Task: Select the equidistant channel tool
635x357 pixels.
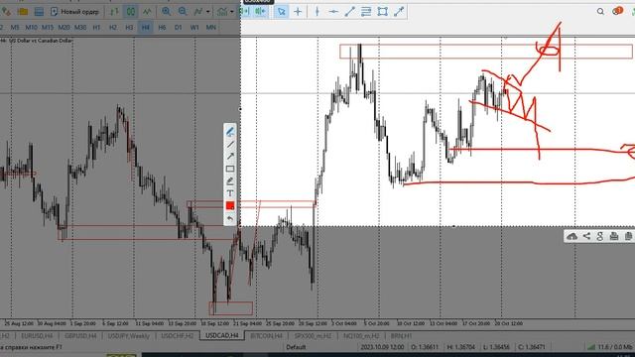Action: [366, 12]
